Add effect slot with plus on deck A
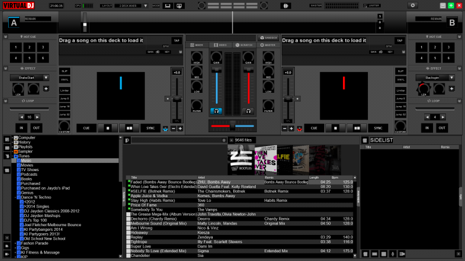This screenshot has width=465, height=261. tap(46, 89)
